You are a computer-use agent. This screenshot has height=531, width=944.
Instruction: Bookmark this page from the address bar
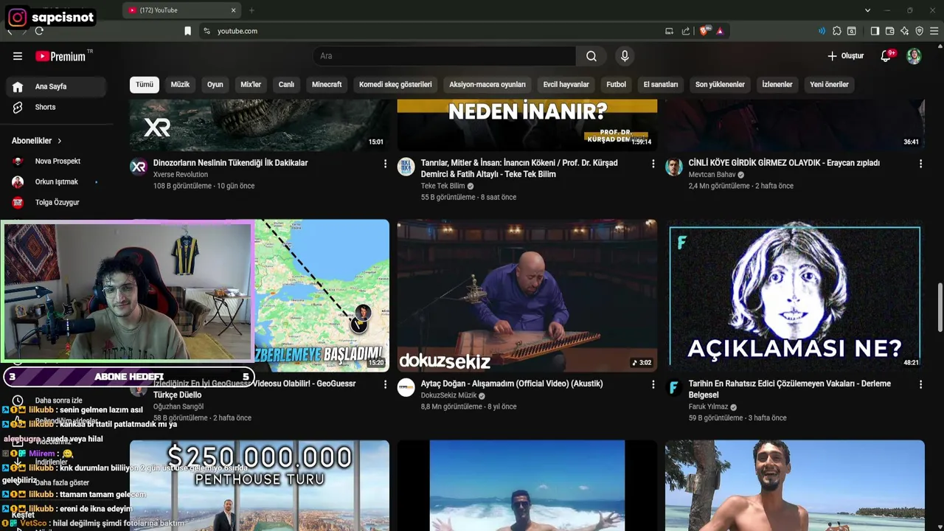pos(187,31)
